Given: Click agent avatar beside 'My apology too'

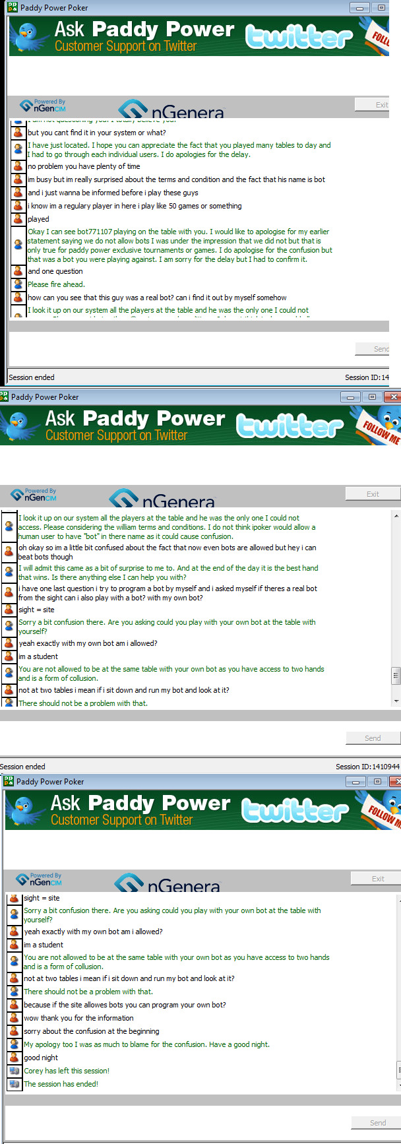Looking at the screenshot, I should coord(15,1044).
